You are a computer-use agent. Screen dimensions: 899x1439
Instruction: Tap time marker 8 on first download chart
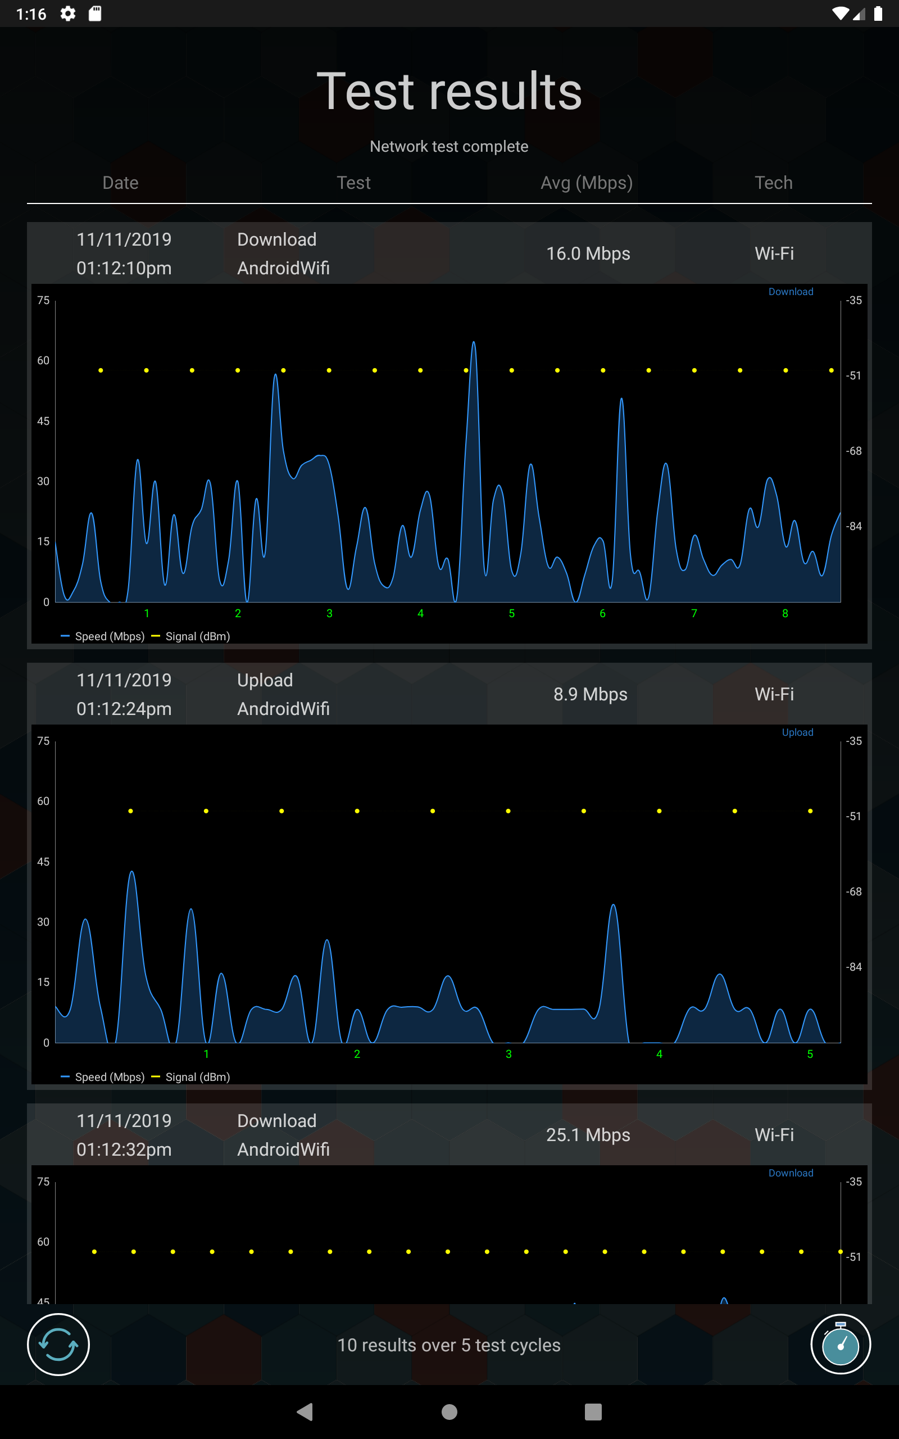pos(785,613)
